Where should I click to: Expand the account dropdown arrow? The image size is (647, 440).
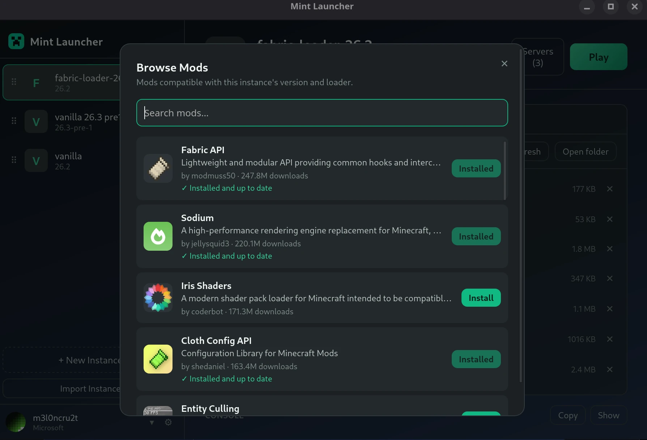tap(152, 422)
